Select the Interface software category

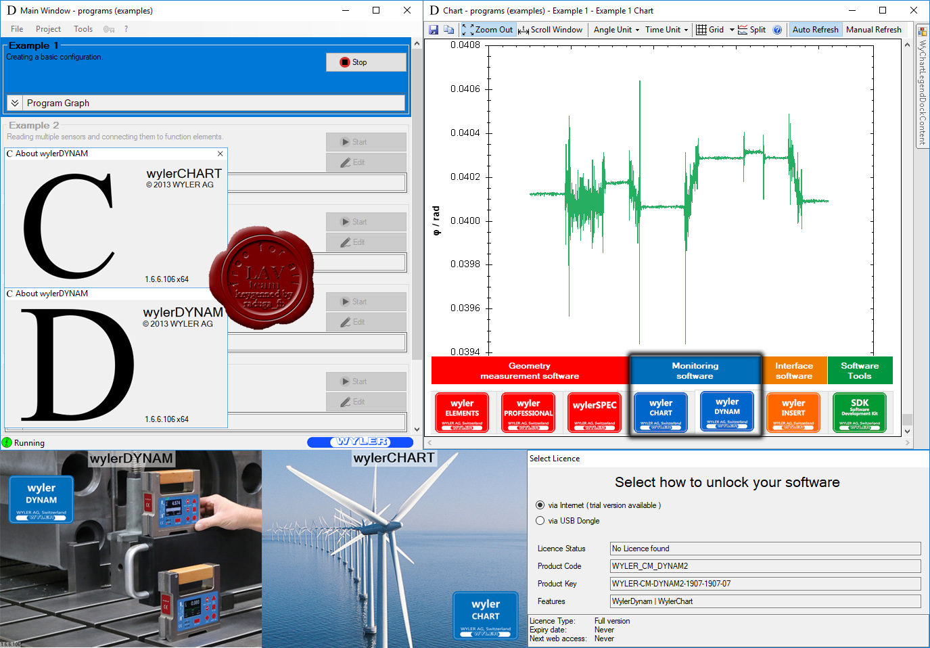coord(794,371)
